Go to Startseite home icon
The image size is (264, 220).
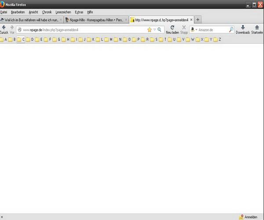coord(257,28)
